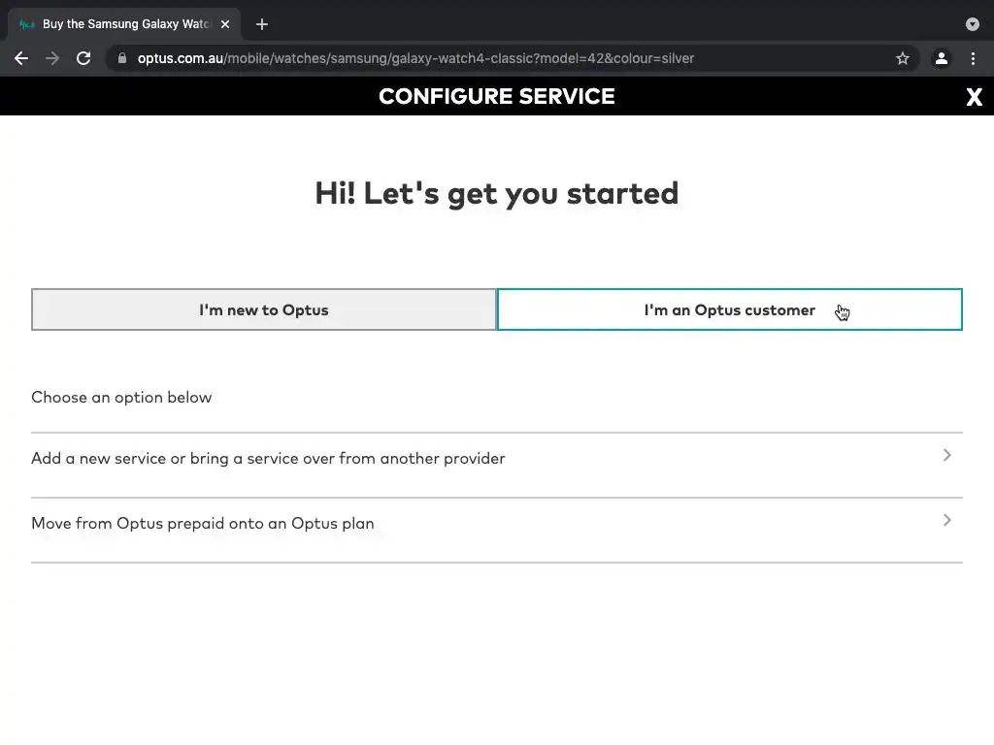Image resolution: width=994 pixels, height=745 pixels.
Task: Click the Optus favicon on the tab
Action: (x=26, y=24)
